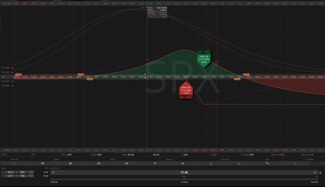
Task: Click the 7000 strike in order row
Action: [x=22, y=176]
